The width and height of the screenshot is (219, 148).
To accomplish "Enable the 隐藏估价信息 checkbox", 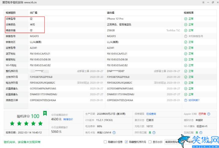I will (105, 142).
